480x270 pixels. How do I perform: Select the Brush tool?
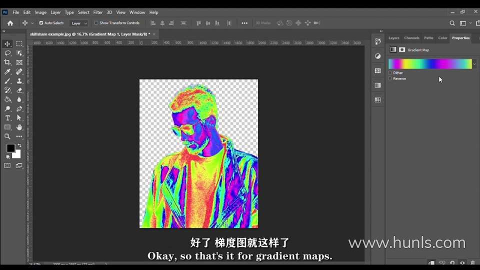[7, 81]
